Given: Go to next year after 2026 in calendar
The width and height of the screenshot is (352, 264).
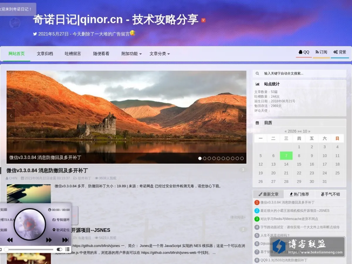Looking at the screenshot, I should coord(299,131).
